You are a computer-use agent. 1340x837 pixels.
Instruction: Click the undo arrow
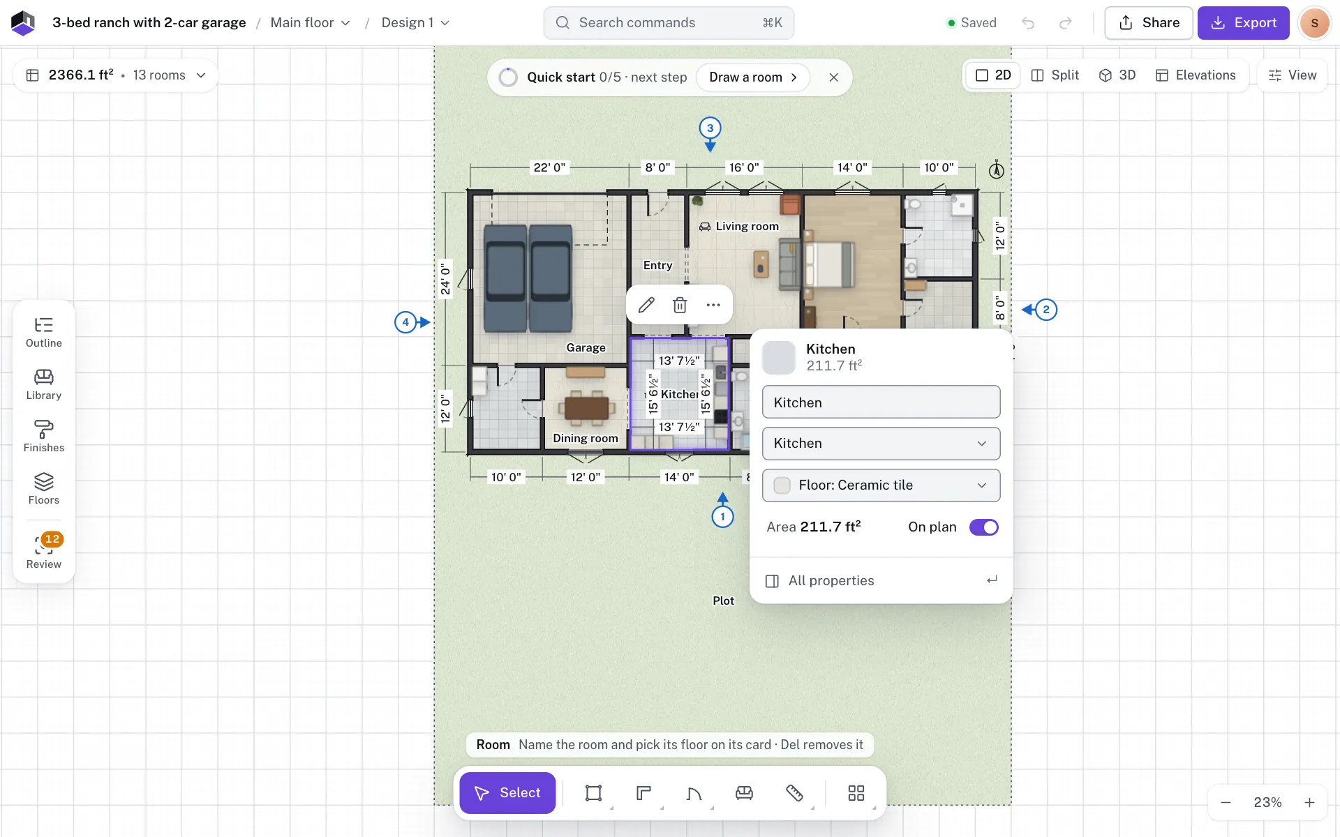pyautogui.click(x=1028, y=23)
